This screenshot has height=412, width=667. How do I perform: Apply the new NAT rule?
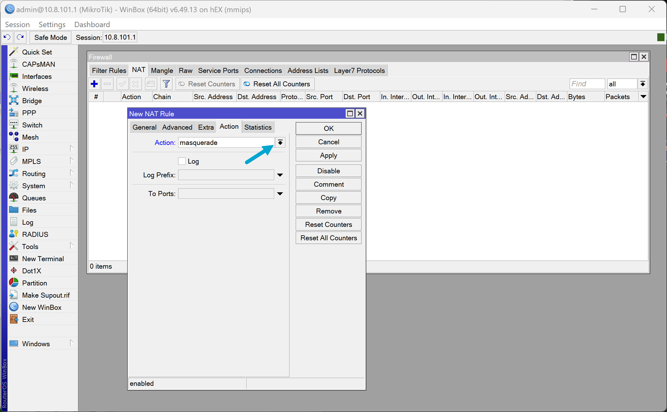pyautogui.click(x=328, y=155)
